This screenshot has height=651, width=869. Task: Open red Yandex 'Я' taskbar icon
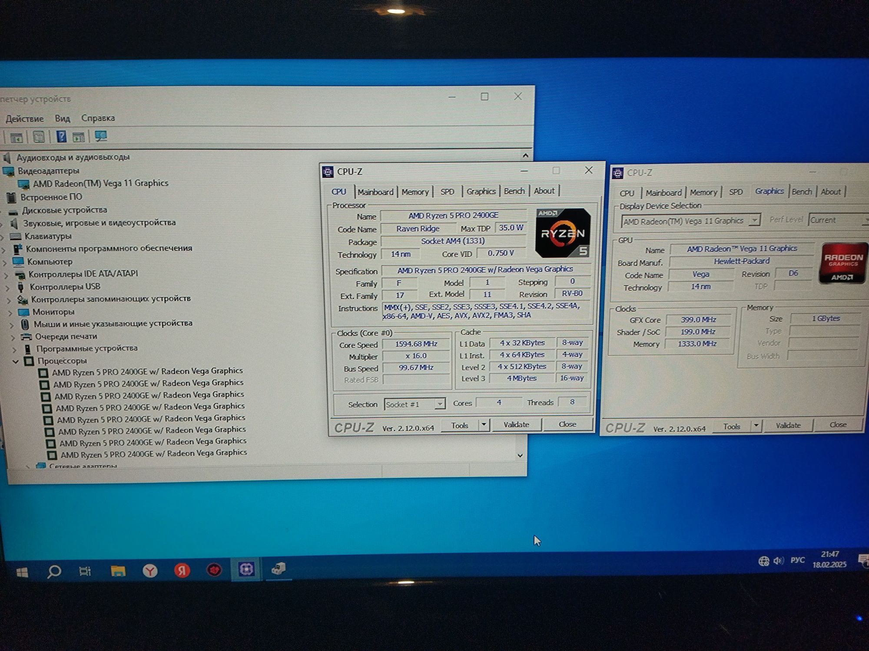click(182, 570)
